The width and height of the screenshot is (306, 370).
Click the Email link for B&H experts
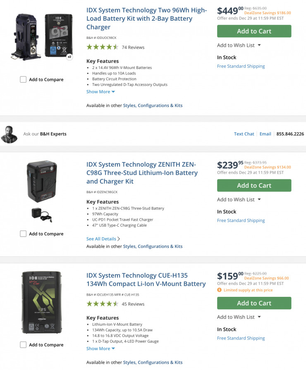coord(265,134)
